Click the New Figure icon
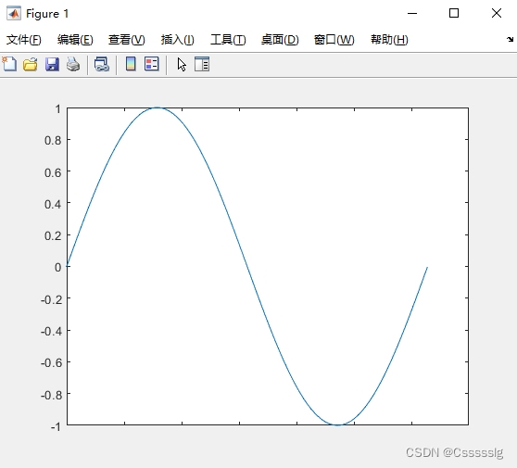This screenshot has width=517, height=468. [9, 64]
